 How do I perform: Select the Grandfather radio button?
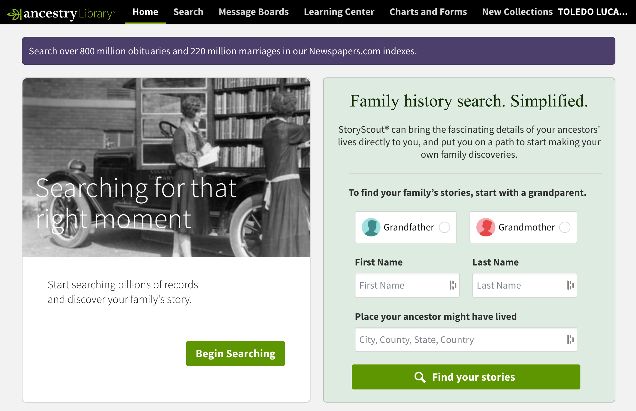click(x=445, y=227)
